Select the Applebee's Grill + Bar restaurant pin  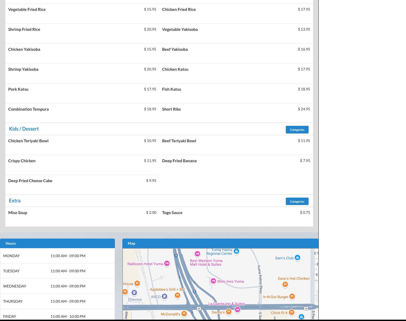pyautogui.click(x=177, y=295)
